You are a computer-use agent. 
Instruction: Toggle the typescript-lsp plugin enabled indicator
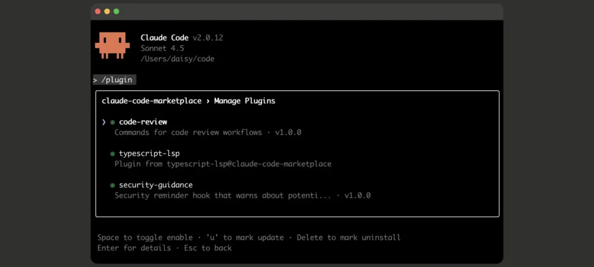[113, 153]
